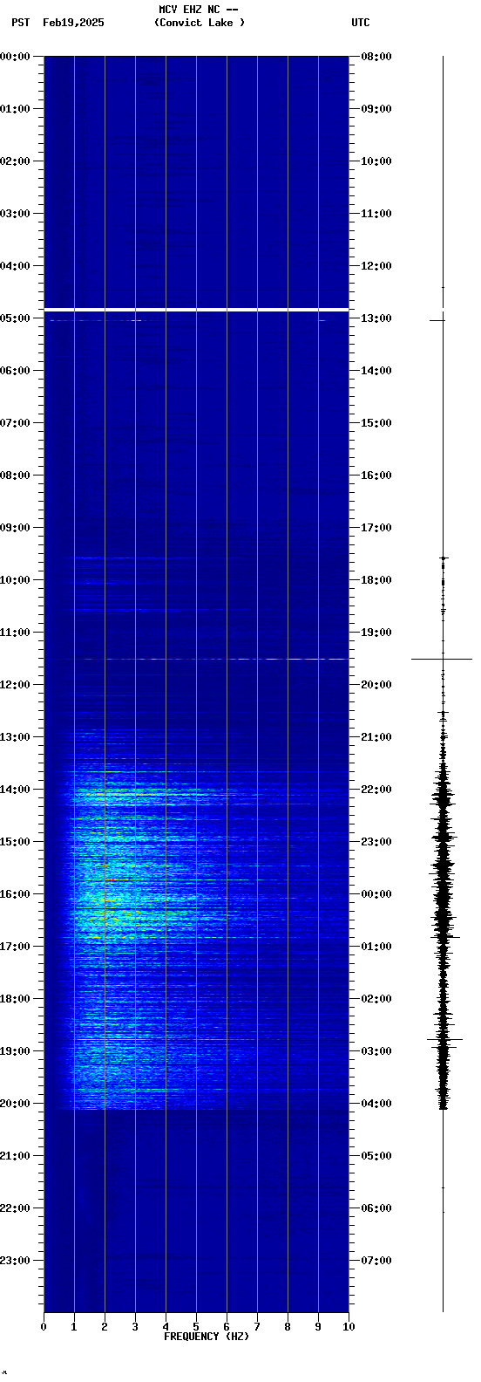Click the PST timezone header
The height and width of the screenshot is (1382, 481).
click(20, 23)
